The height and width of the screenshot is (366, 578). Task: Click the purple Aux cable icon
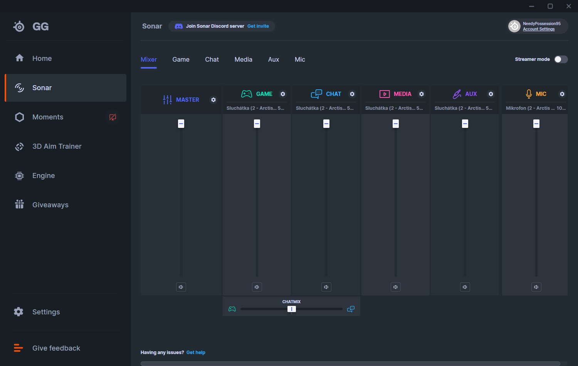coord(457,94)
